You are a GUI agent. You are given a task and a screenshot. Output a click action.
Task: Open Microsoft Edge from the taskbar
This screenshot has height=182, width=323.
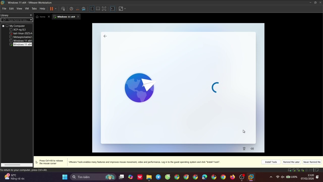[205, 177]
